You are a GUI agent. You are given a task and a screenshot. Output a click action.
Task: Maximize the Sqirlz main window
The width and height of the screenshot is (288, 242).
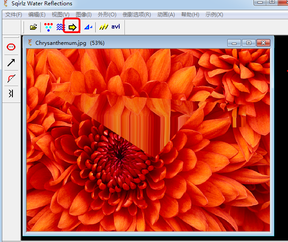(272, 2)
